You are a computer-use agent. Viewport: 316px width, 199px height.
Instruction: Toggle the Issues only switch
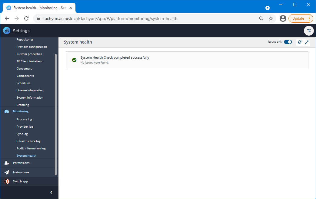click(x=288, y=42)
